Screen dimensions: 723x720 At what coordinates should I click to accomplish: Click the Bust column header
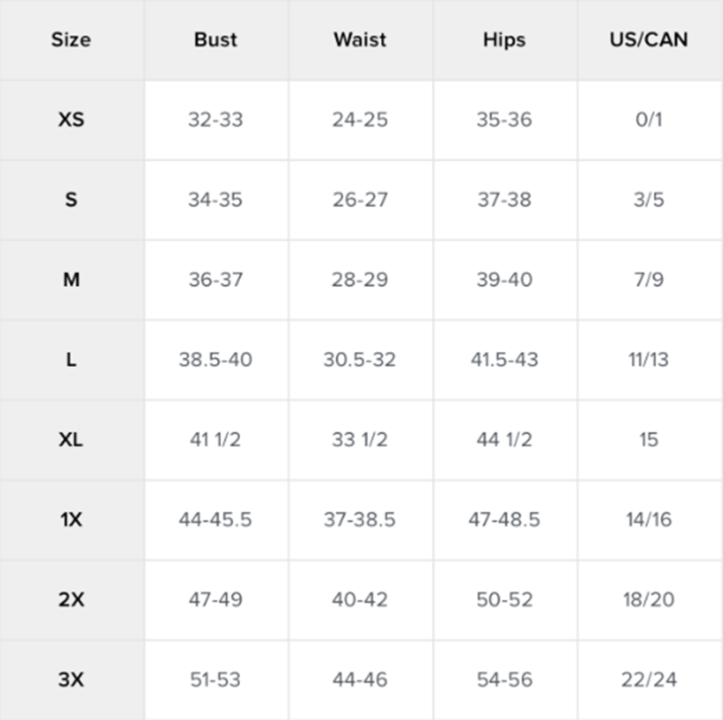215,40
